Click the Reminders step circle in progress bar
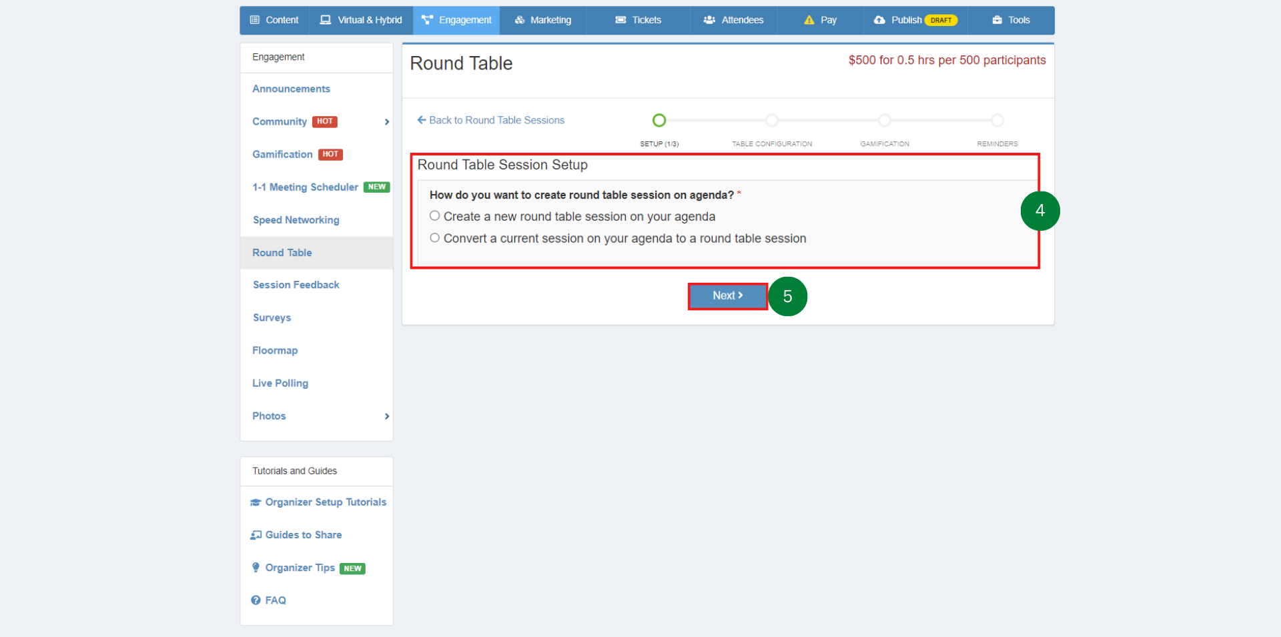This screenshot has height=637, width=1281. 997,120
